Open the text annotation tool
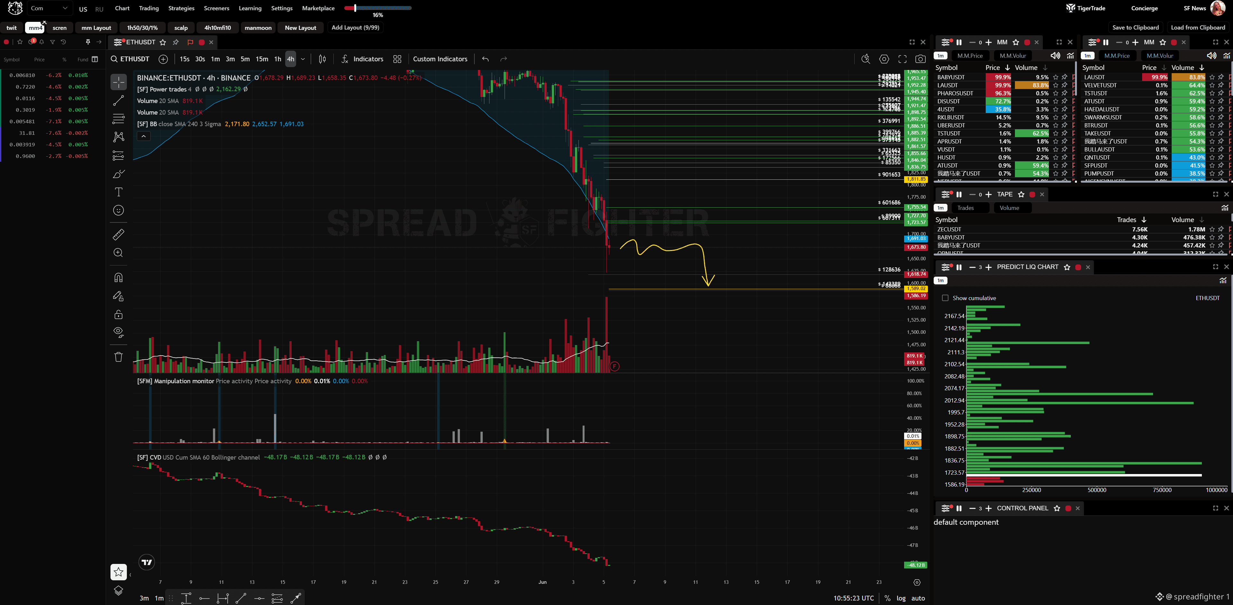This screenshot has width=1233, height=605. [x=118, y=192]
